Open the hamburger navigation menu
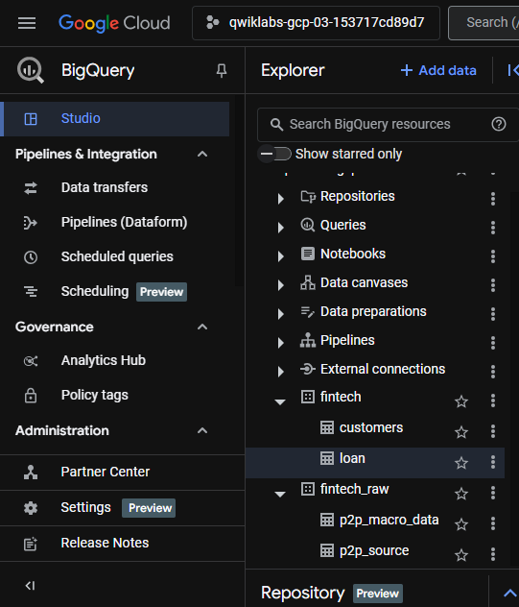 point(27,23)
